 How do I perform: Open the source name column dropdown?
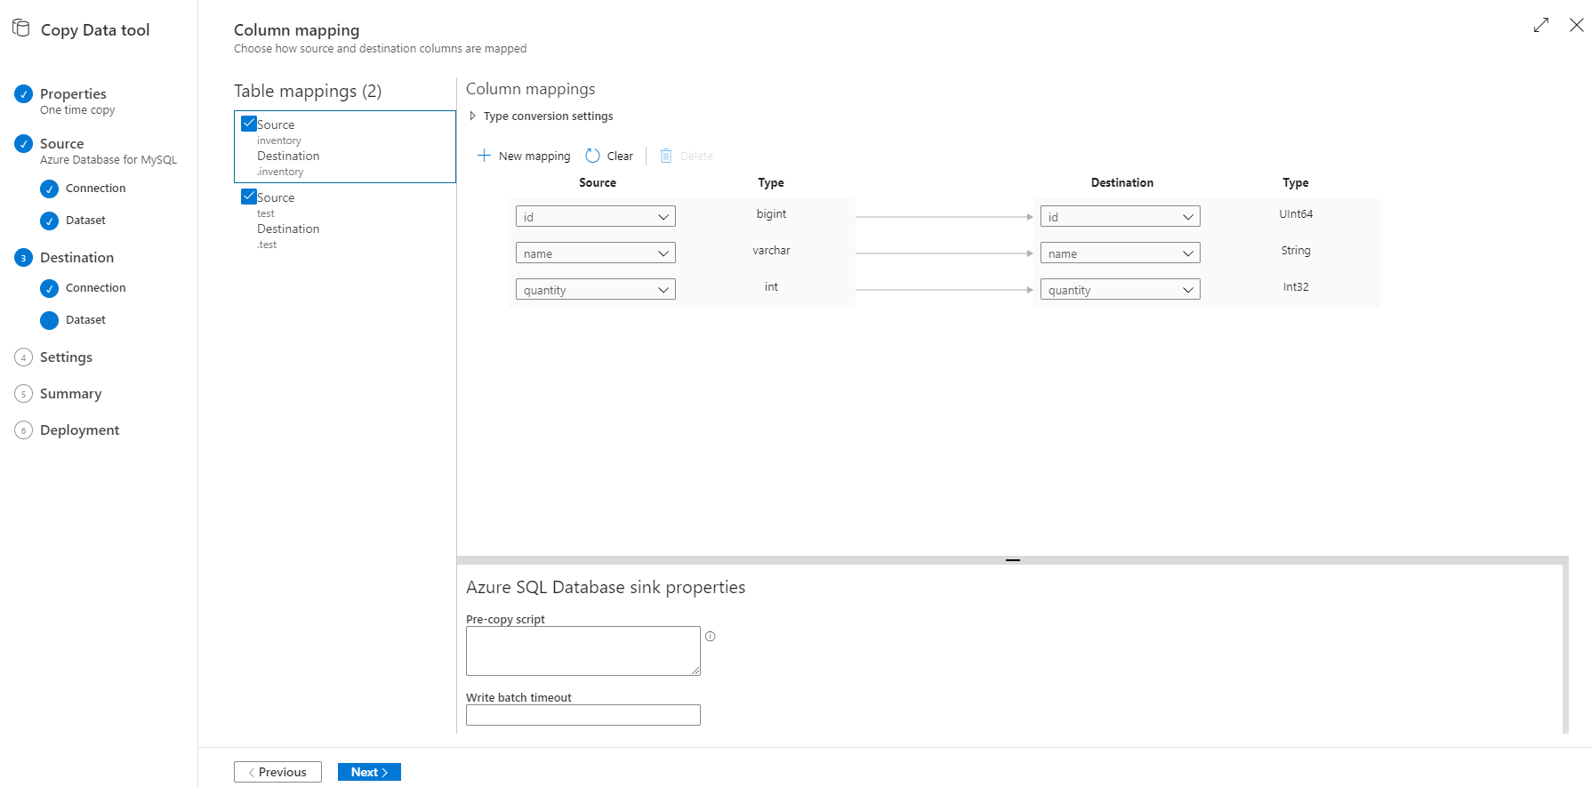[x=595, y=253]
